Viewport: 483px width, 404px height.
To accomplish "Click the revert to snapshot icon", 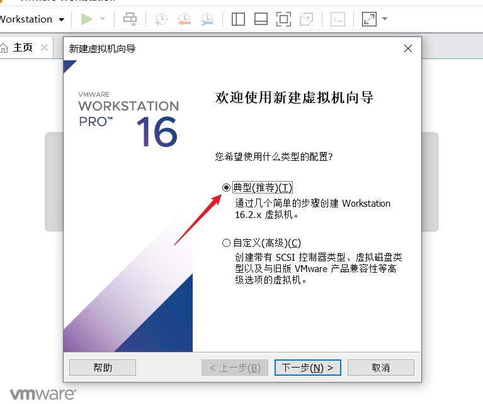I will click(x=185, y=19).
